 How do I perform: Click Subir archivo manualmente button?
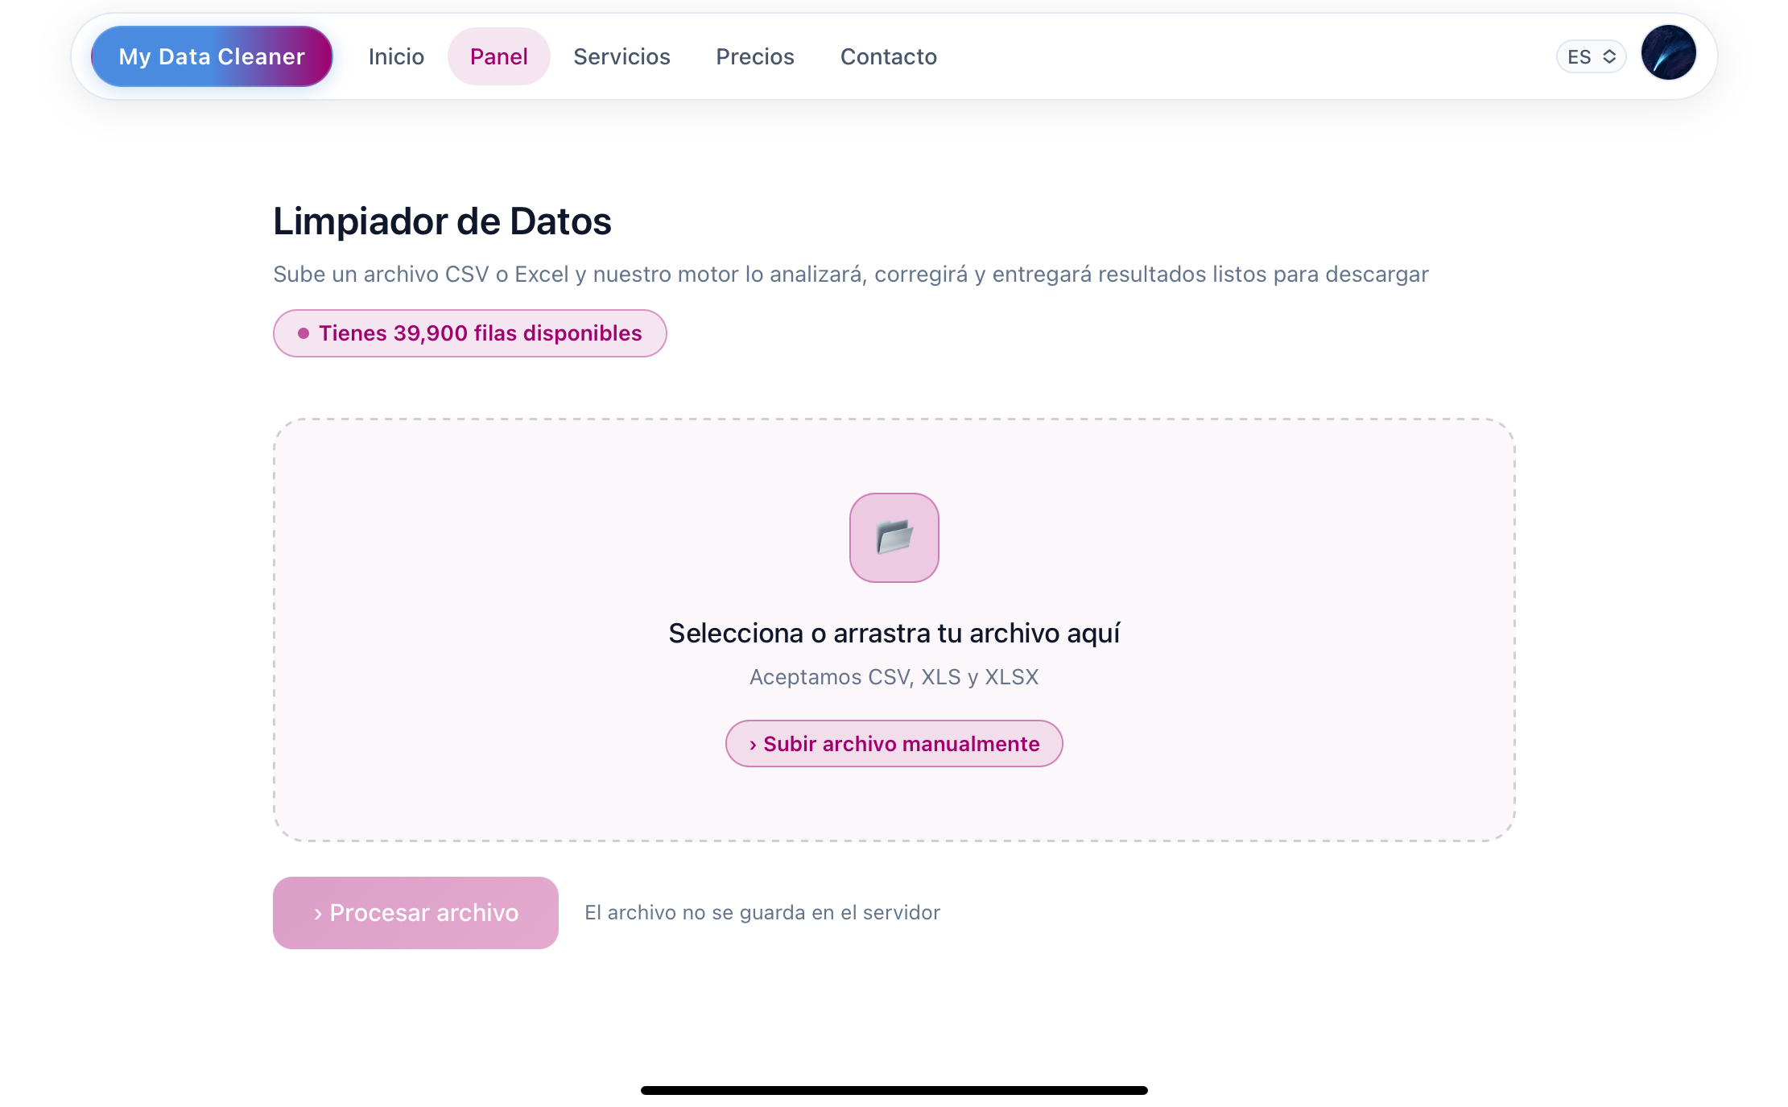click(x=894, y=744)
